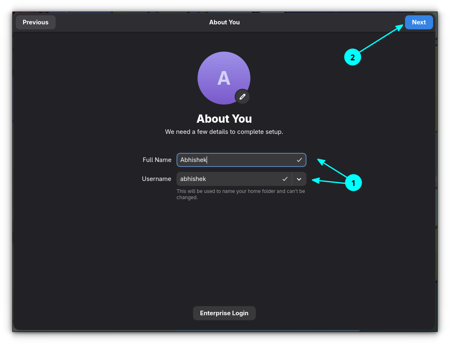The width and height of the screenshot is (450, 345).
Task: Open Enterprise Login
Action: coord(224,313)
